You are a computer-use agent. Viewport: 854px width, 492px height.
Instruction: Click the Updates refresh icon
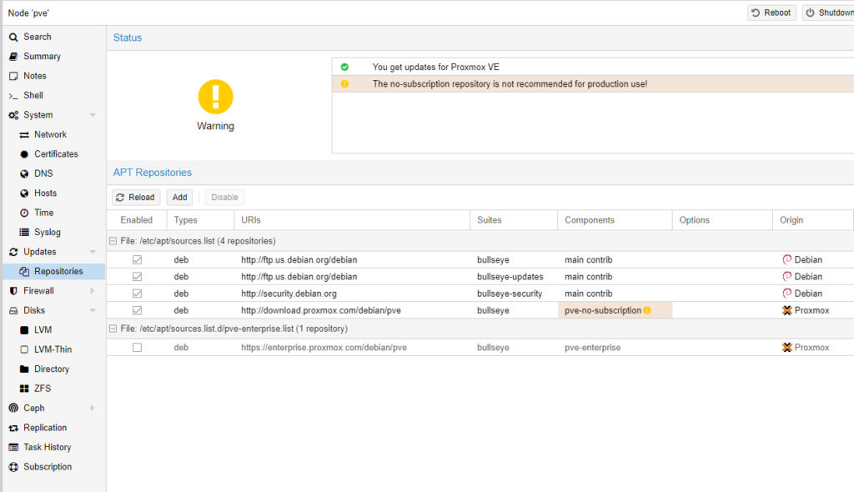(x=13, y=252)
